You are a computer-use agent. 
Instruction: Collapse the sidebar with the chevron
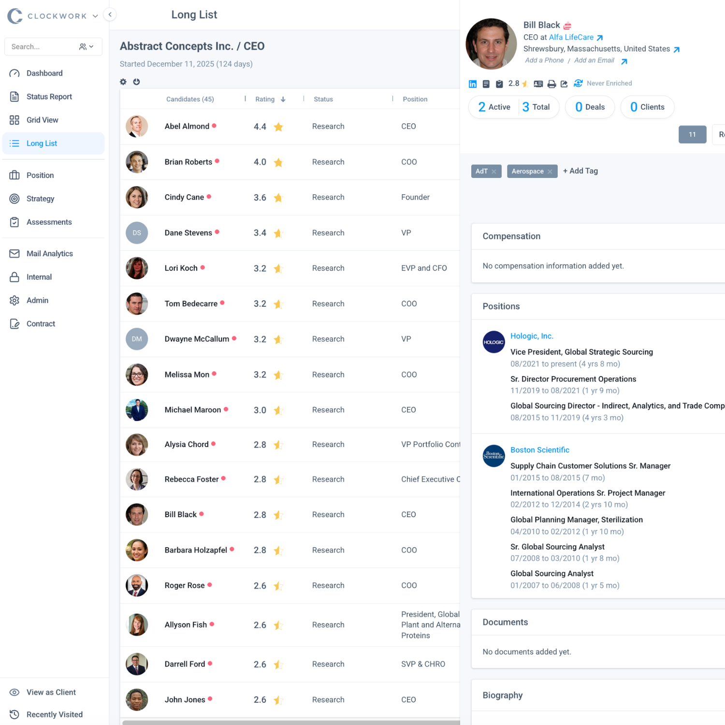(x=110, y=14)
